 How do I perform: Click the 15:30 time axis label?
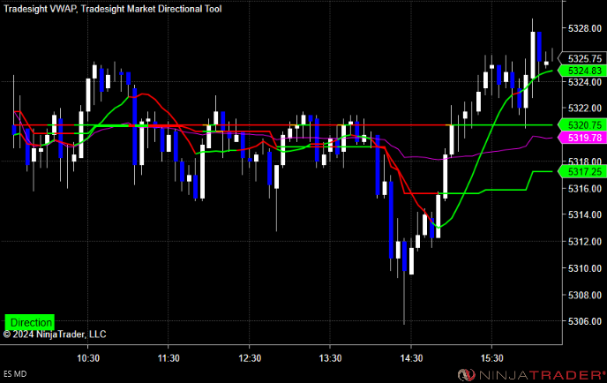[x=492, y=358]
